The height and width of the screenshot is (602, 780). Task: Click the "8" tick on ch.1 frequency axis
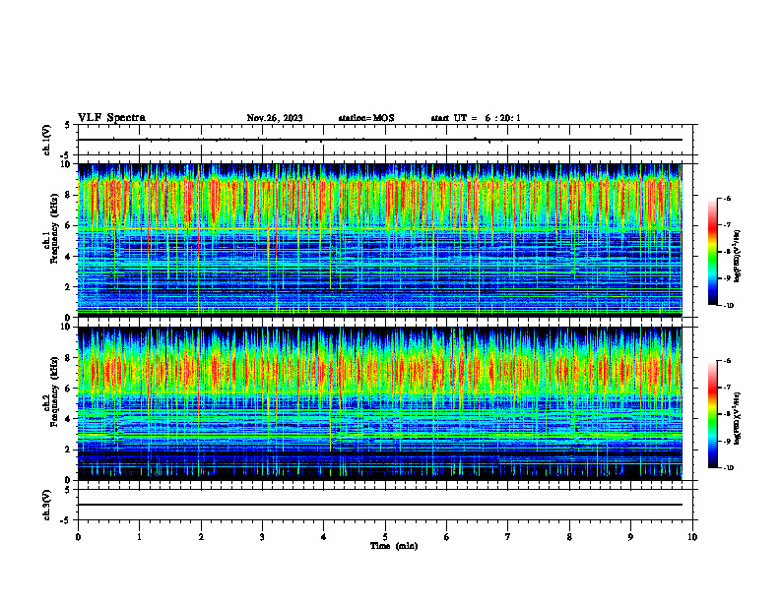(69, 195)
